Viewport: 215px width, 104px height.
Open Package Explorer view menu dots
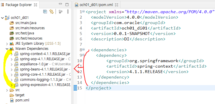click(x=68, y=12)
